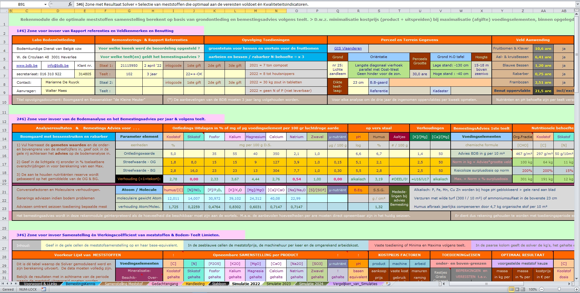
Task: Click the Insert Function fx icon
Action: [70, 4]
